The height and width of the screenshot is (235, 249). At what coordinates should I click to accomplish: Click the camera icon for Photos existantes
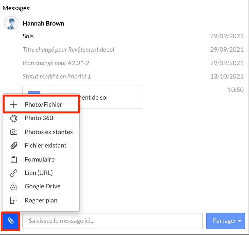[14, 132]
